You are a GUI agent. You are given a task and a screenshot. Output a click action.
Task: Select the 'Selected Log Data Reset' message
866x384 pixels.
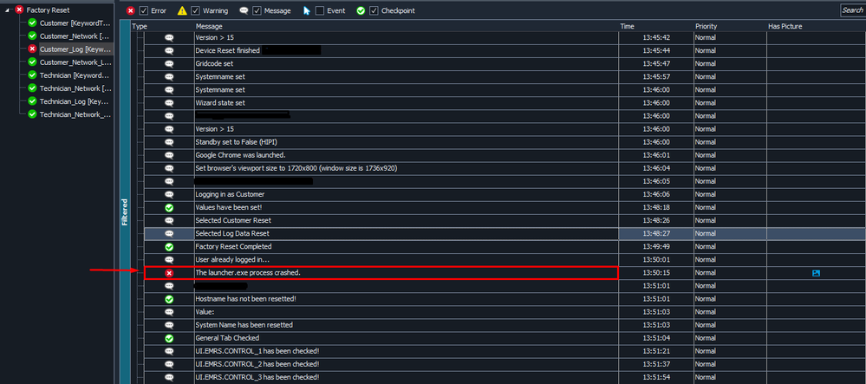pos(232,234)
